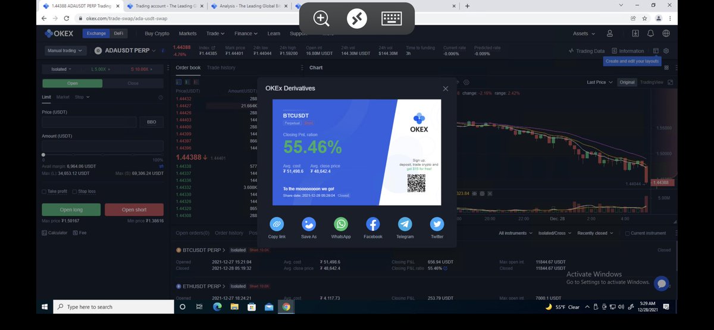Share the PnL card on Facebook
The image size is (714, 330).
pyautogui.click(x=373, y=224)
